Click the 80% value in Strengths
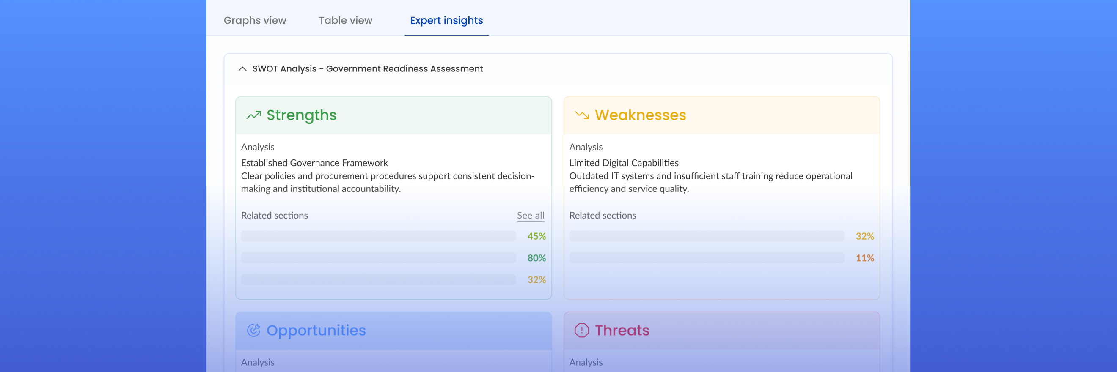 [x=536, y=258]
